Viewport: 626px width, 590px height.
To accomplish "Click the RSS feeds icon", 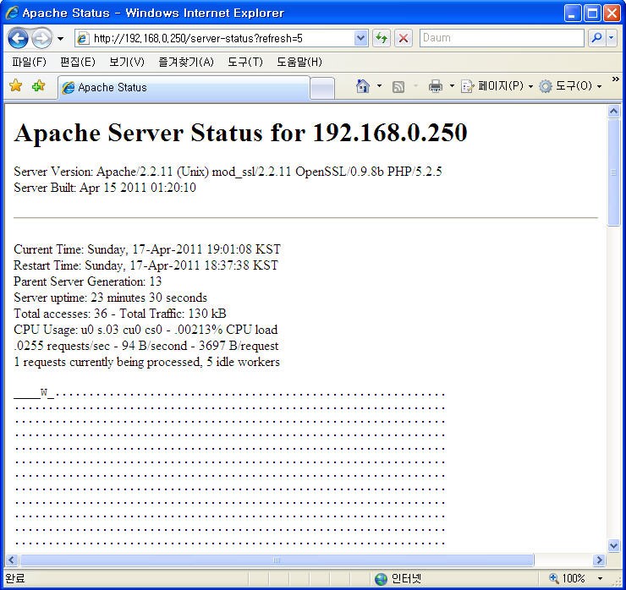I will [x=398, y=86].
